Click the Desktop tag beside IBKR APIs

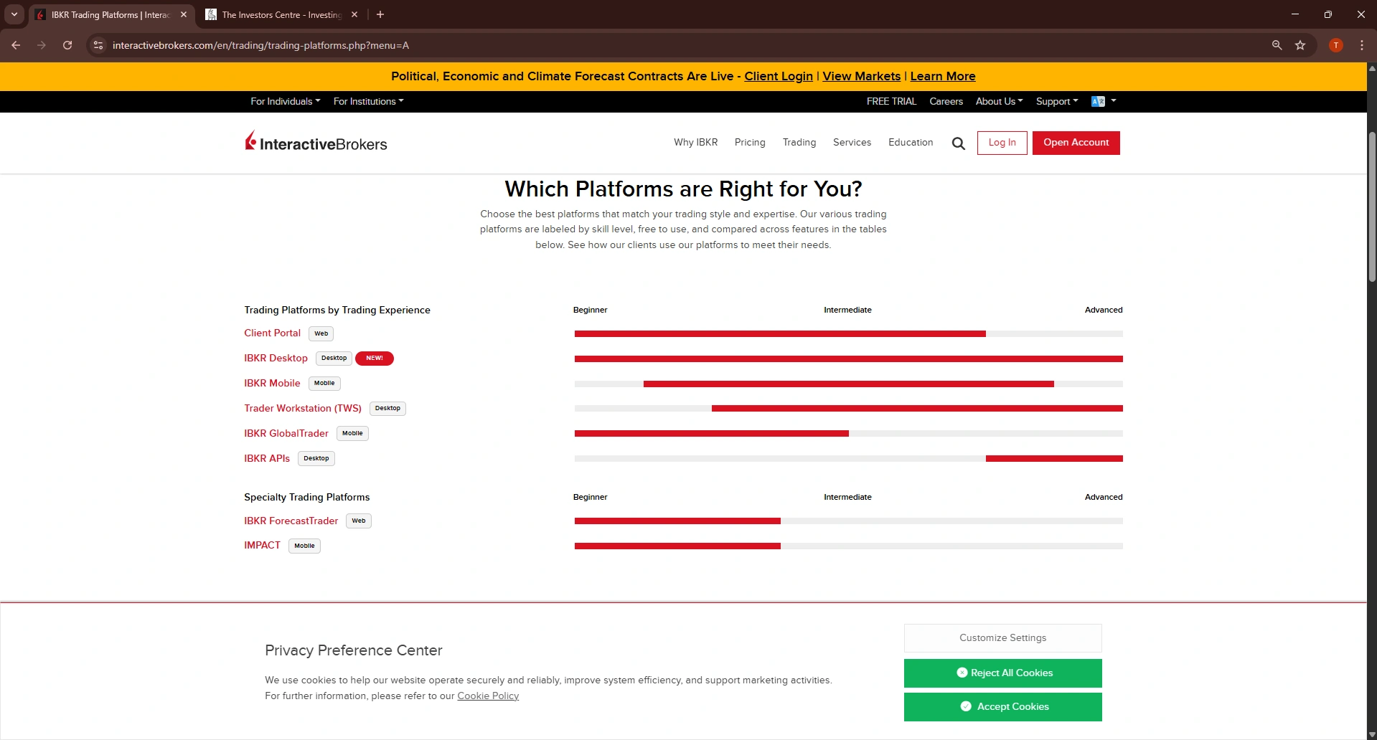pyautogui.click(x=316, y=459)
